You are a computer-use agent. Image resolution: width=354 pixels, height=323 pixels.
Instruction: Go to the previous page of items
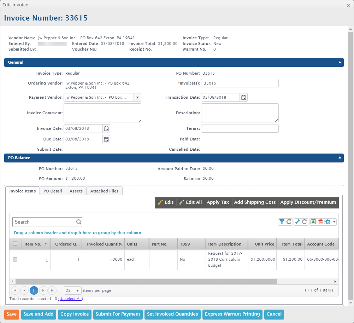click(x=24, y=290)
